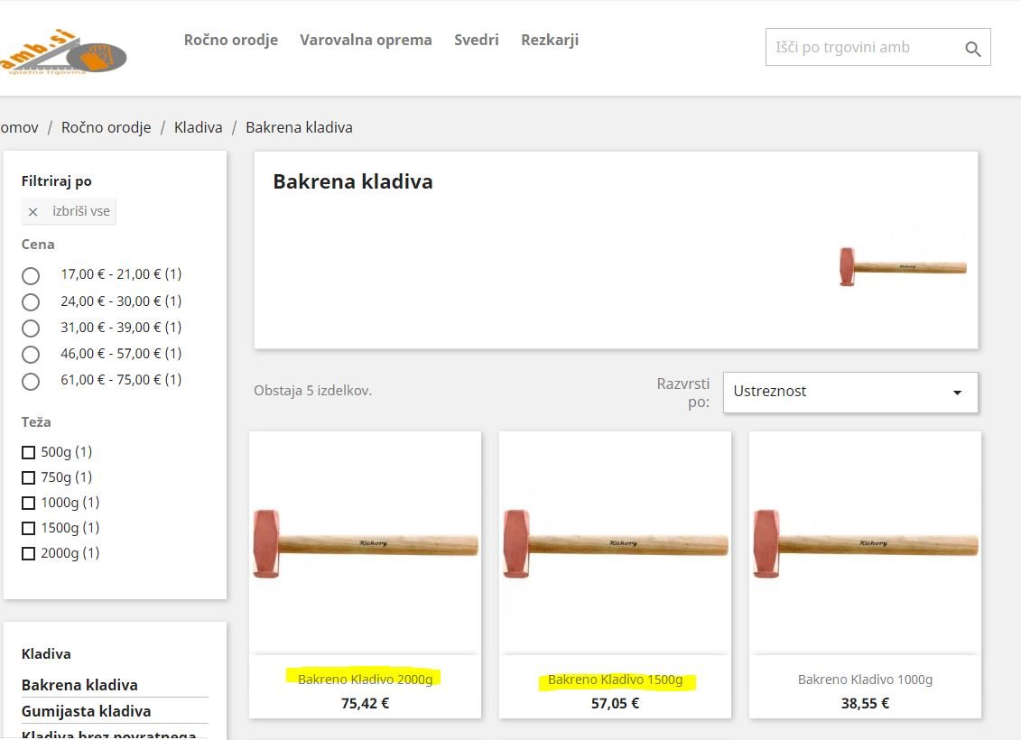Open the Ročno orodje menu
The image size is (1021, 740).
tap(230, 40)
